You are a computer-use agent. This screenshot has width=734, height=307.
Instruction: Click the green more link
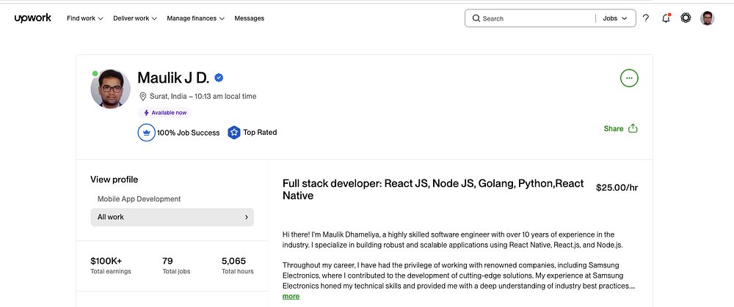[x=291, y=296]
